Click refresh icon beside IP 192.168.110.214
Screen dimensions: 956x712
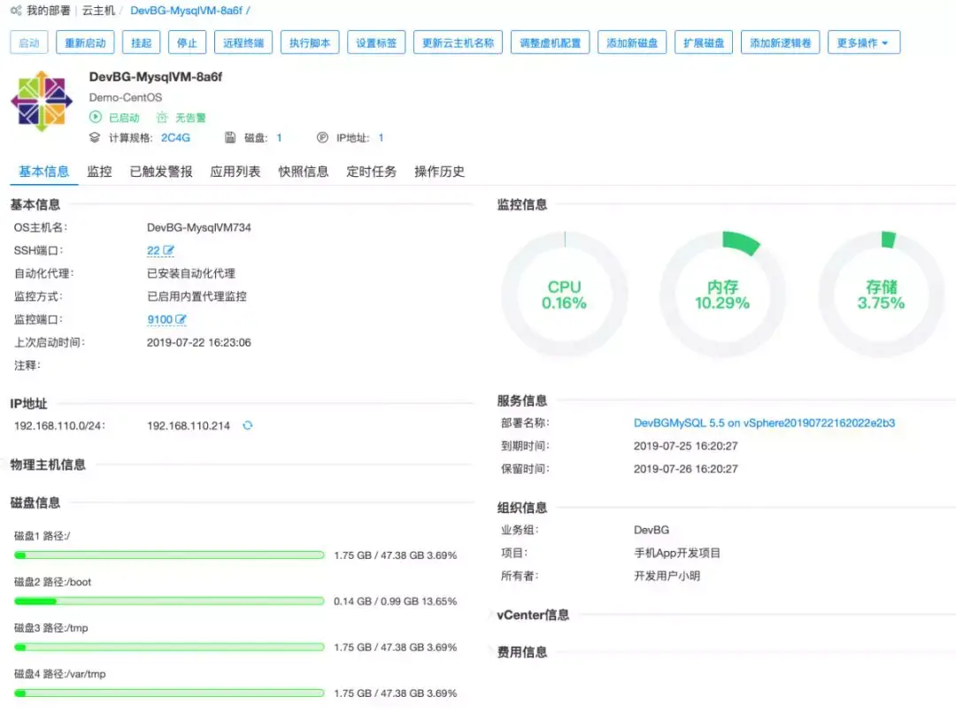[x=248, y=425]
